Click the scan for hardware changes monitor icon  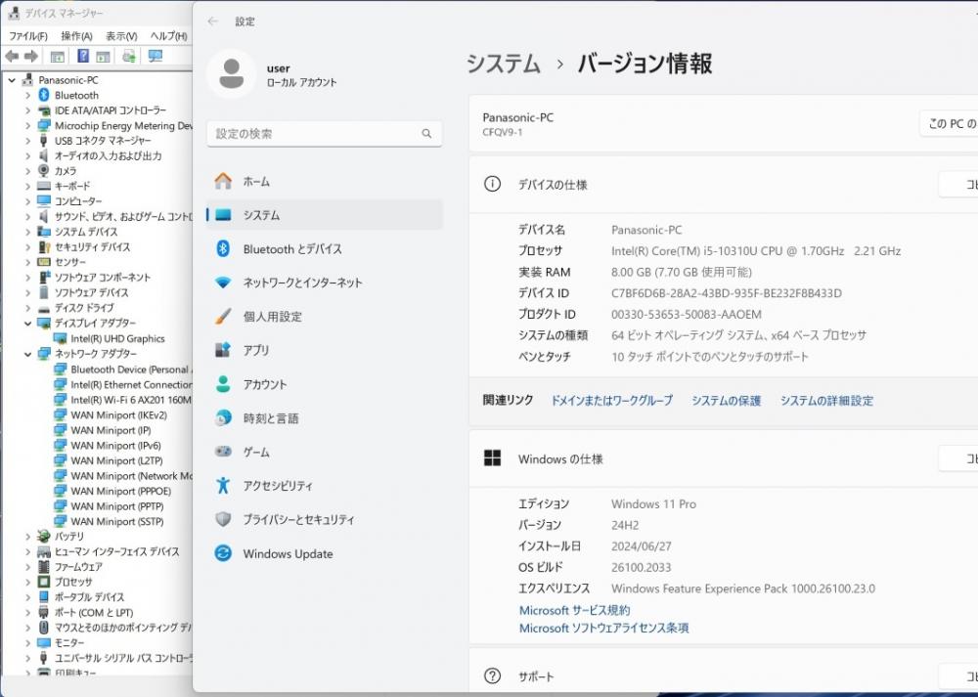[155, 57]
